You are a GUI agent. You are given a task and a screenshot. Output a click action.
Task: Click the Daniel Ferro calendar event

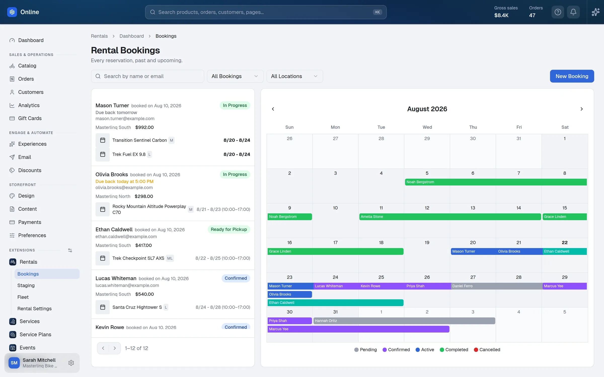coord(497,286)
